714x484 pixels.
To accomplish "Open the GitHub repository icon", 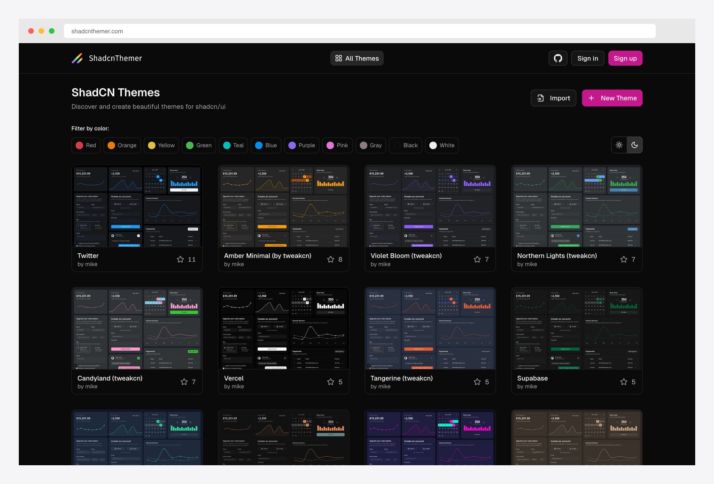I will coord(558,58).
